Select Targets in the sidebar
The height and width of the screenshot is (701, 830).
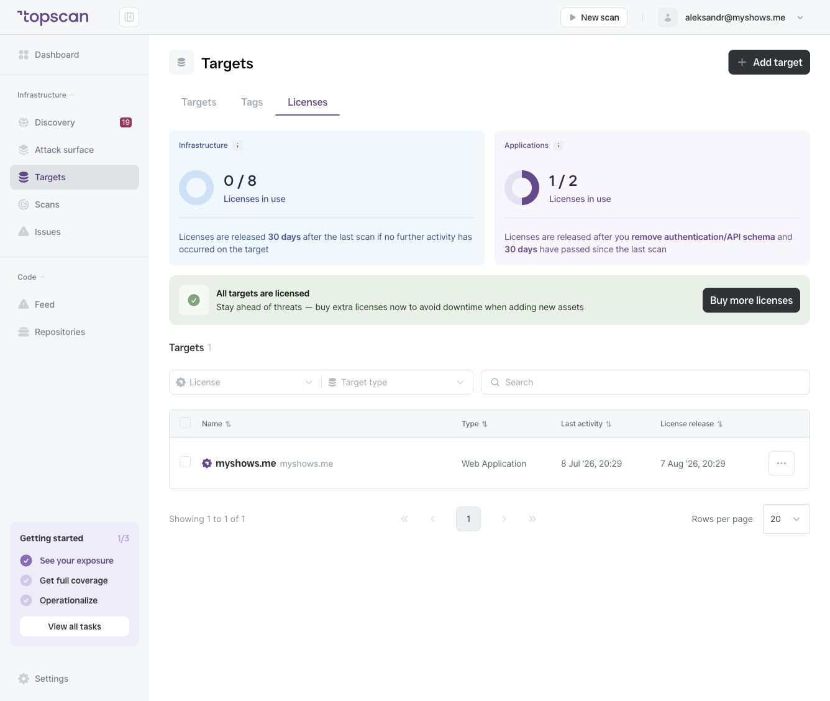pyautogui.click(x=75, y=177)
